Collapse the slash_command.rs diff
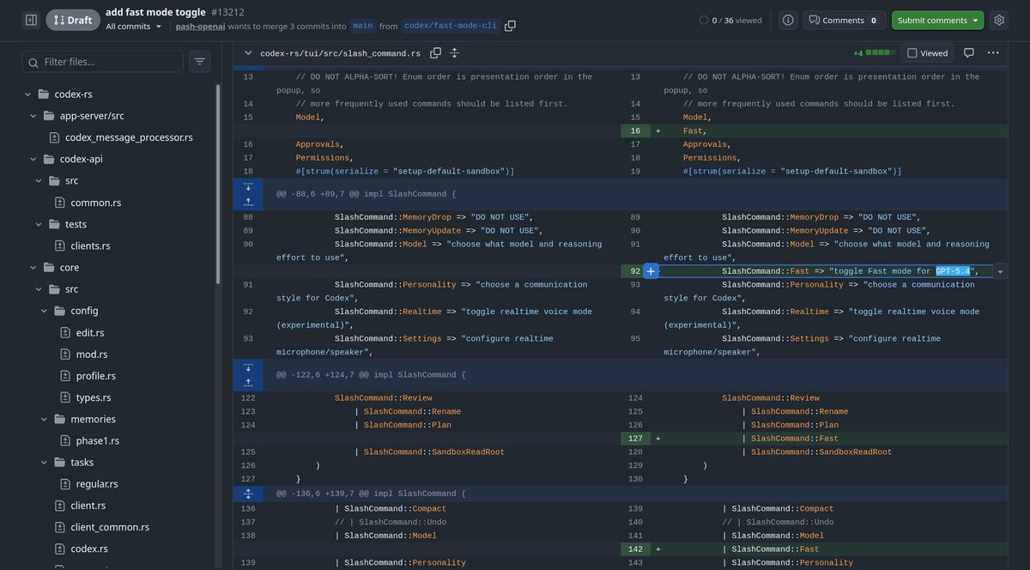This screenshot has height=570, width=1030. [x=248, y=53]
